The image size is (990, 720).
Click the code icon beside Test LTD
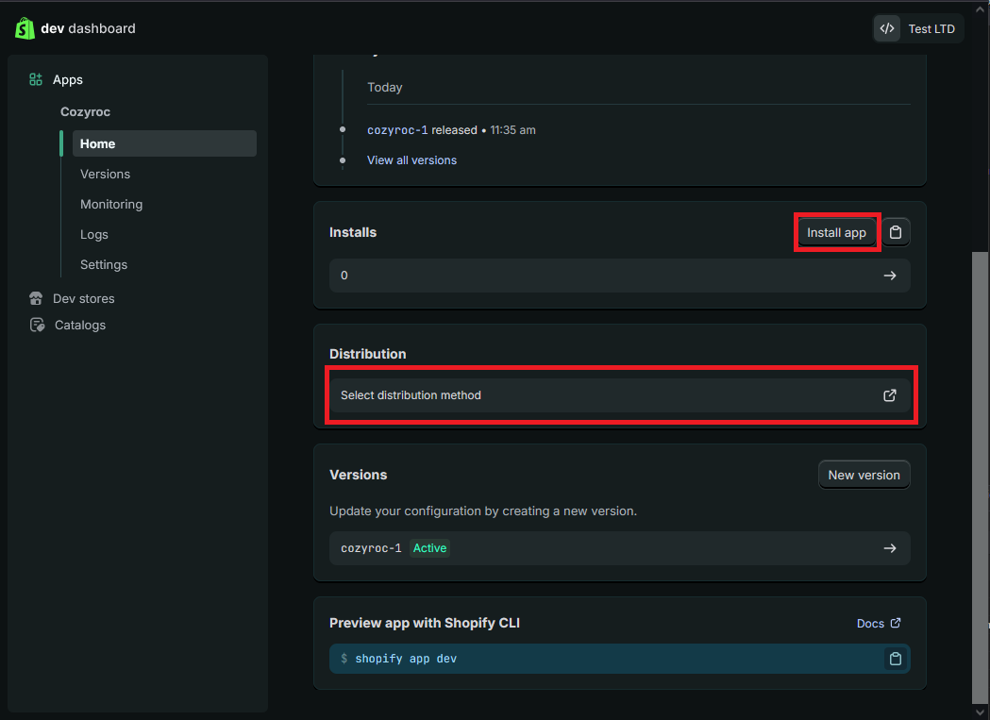click(x=887, y=28)
